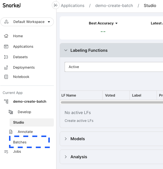Screen dimensions: 163x169
Task: Click the Applications window icon
Action: click(6, 47)
